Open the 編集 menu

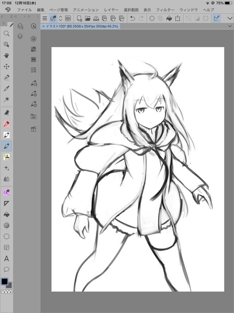(x=40, y=10)
